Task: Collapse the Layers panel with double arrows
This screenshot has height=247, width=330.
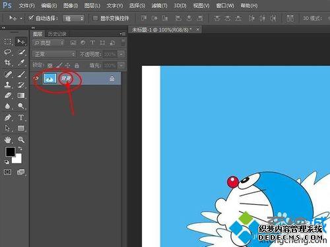Action: [33, 28]
